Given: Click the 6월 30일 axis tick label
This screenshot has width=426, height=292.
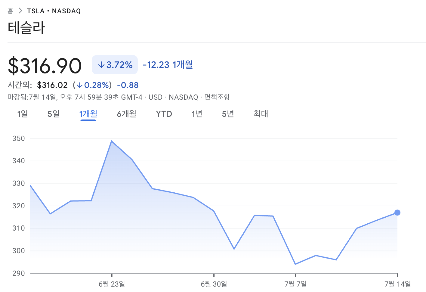Looking at the screenshot, I should tap(214, 284).
